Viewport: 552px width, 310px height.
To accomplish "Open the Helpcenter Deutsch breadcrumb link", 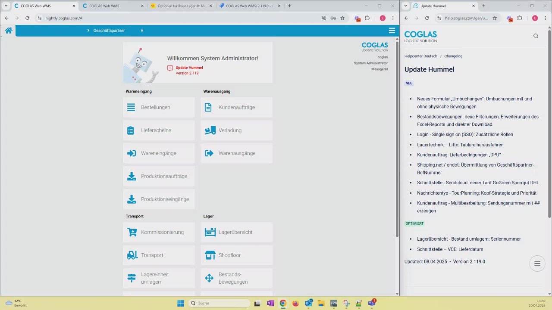I will tap(421, 56).
